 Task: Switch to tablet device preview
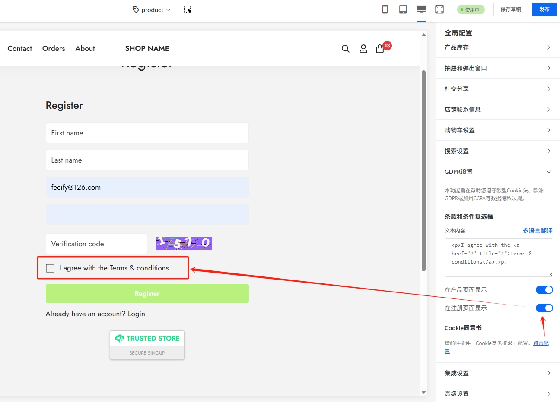pyautogui.click(x=403, y=9)
